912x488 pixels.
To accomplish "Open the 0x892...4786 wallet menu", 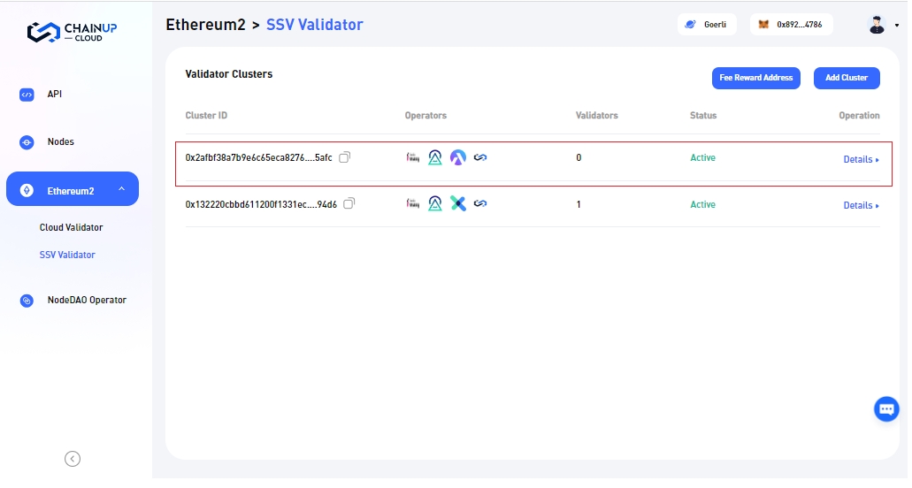I will [x=790, y=25].
